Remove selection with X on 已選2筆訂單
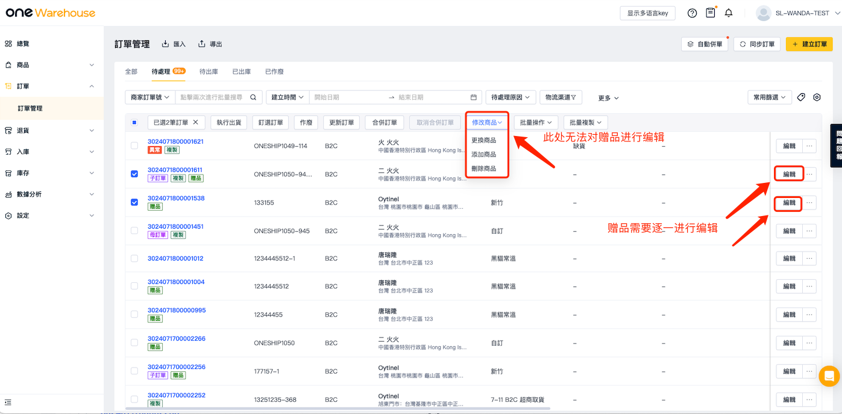The image size is (842, 414). 195,122
